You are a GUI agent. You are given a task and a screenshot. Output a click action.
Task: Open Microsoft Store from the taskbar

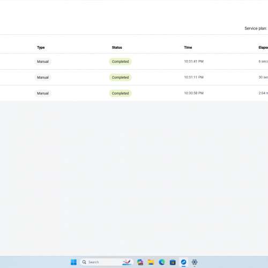click(x=173, y=262)
